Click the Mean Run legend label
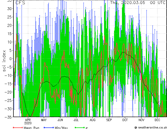This screenshot has width=167, height=129. tap(31, 128)
